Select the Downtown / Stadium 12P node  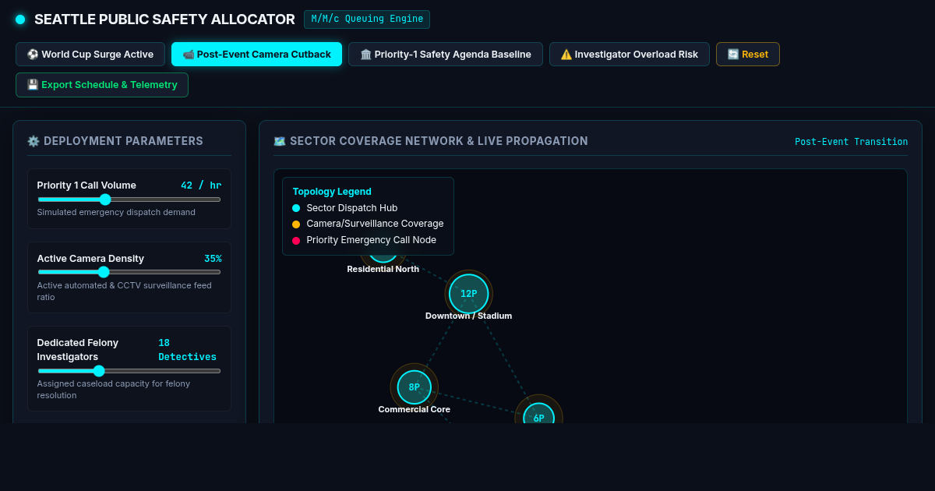point(468,294)
